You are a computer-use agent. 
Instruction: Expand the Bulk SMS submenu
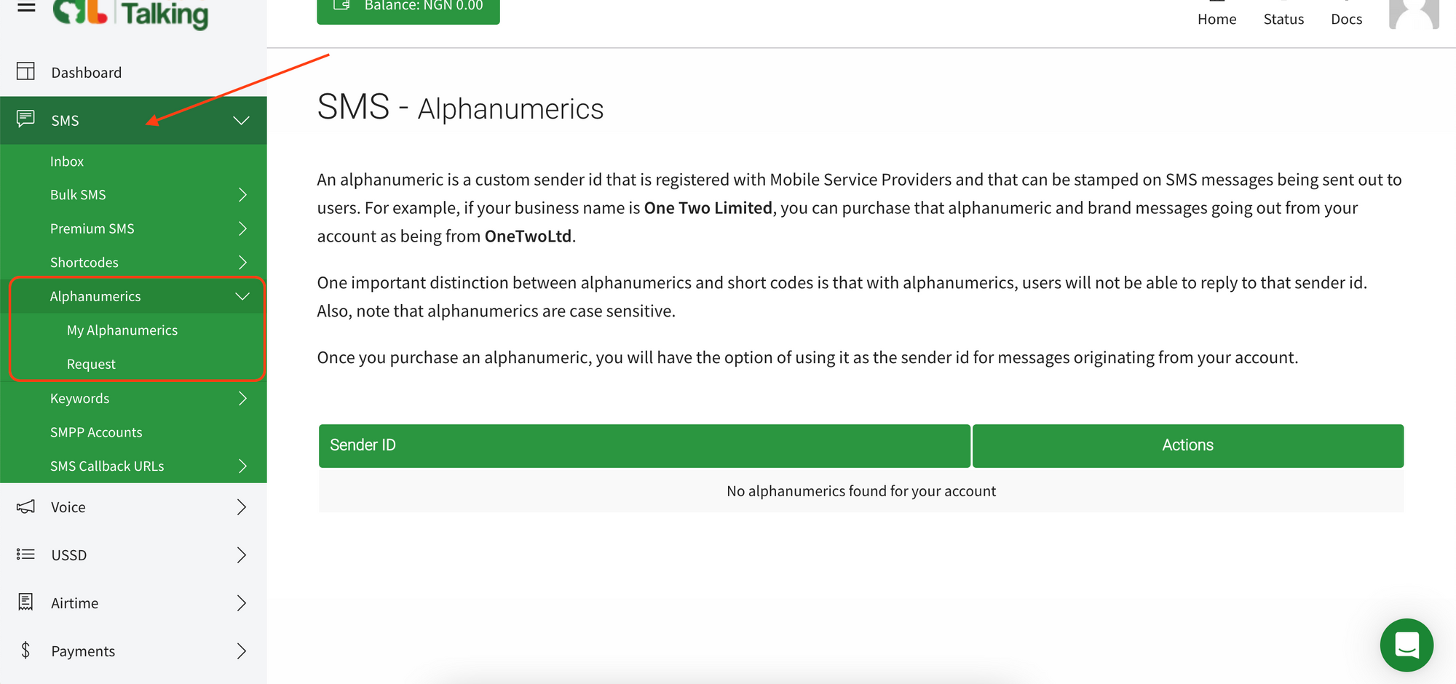coord(242,194)
